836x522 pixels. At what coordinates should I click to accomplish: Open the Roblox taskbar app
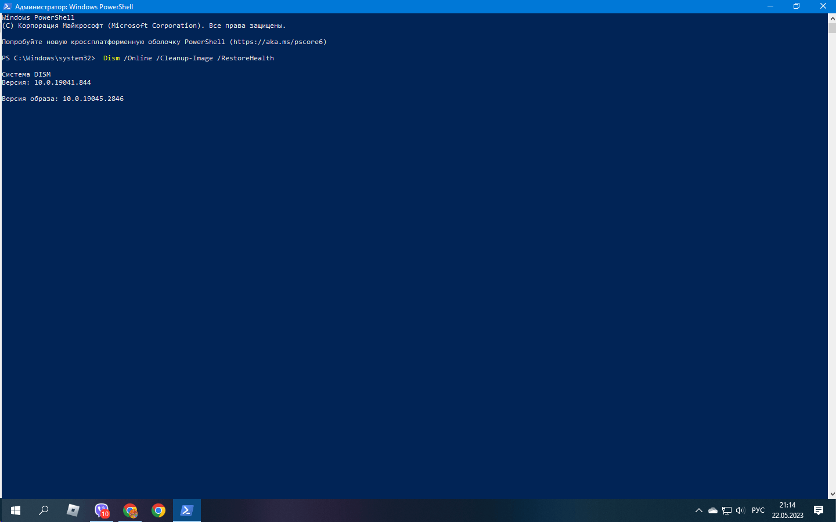73,510
